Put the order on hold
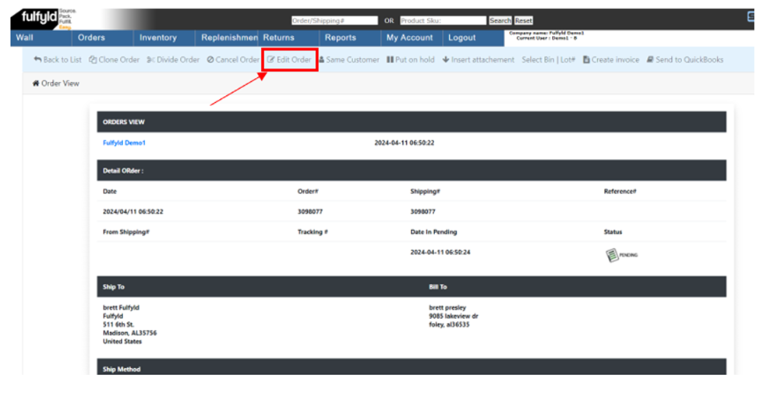760x393 pixels. (x=411, y=60)
